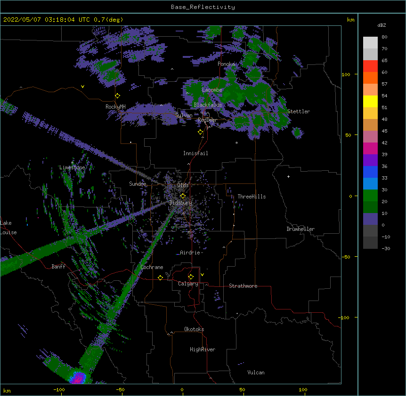
Task: Click the yellow V marker northwest of RockyMH
Action: point(82,87)
